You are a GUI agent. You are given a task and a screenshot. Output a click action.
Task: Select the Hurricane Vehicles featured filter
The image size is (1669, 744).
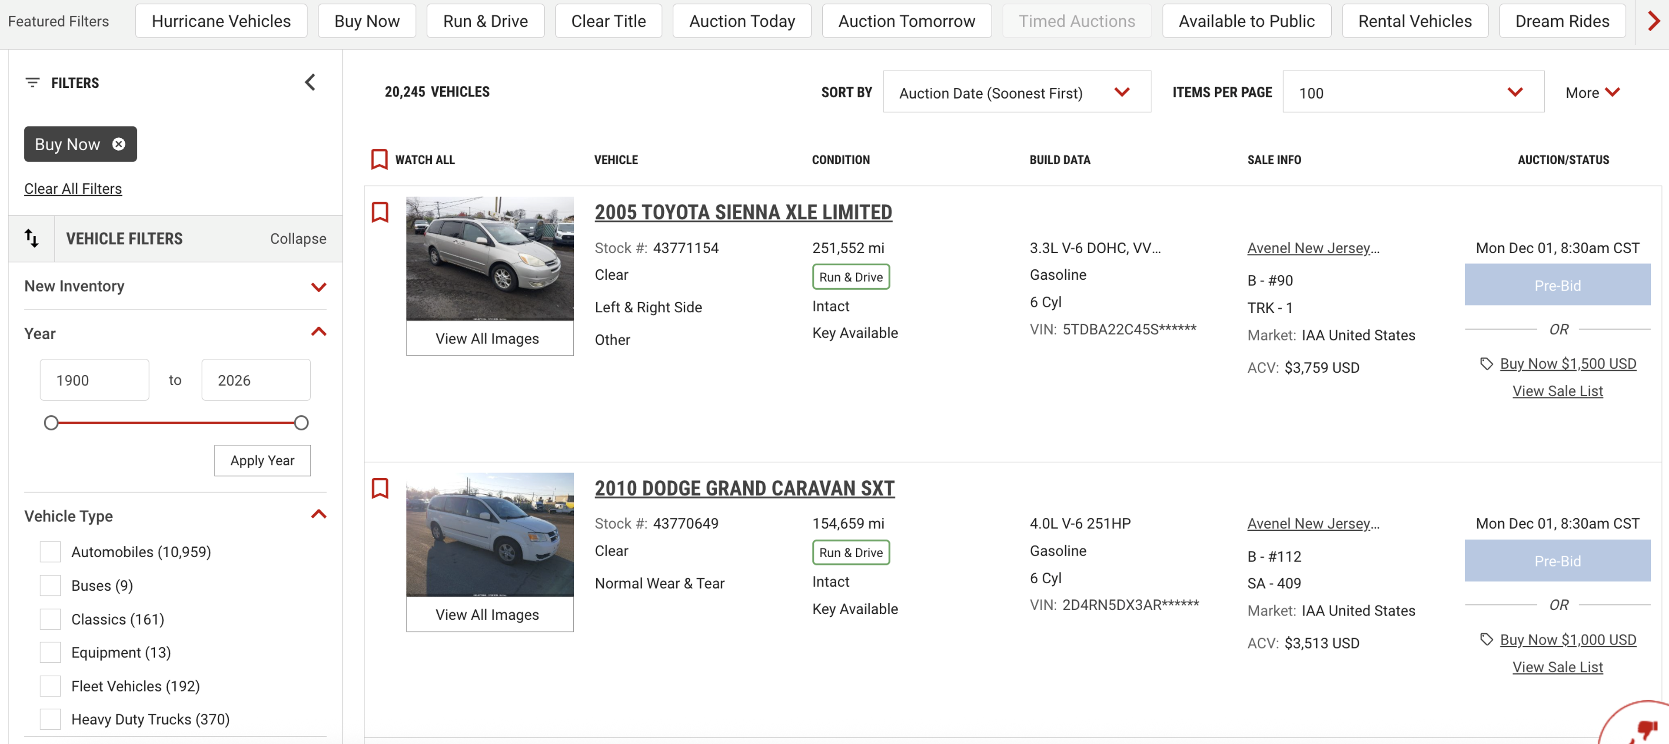(221, 21)
